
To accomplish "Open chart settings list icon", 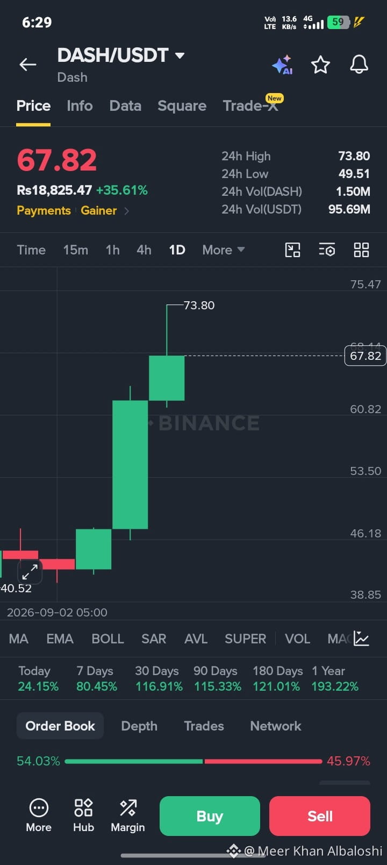I will point(327,250).
